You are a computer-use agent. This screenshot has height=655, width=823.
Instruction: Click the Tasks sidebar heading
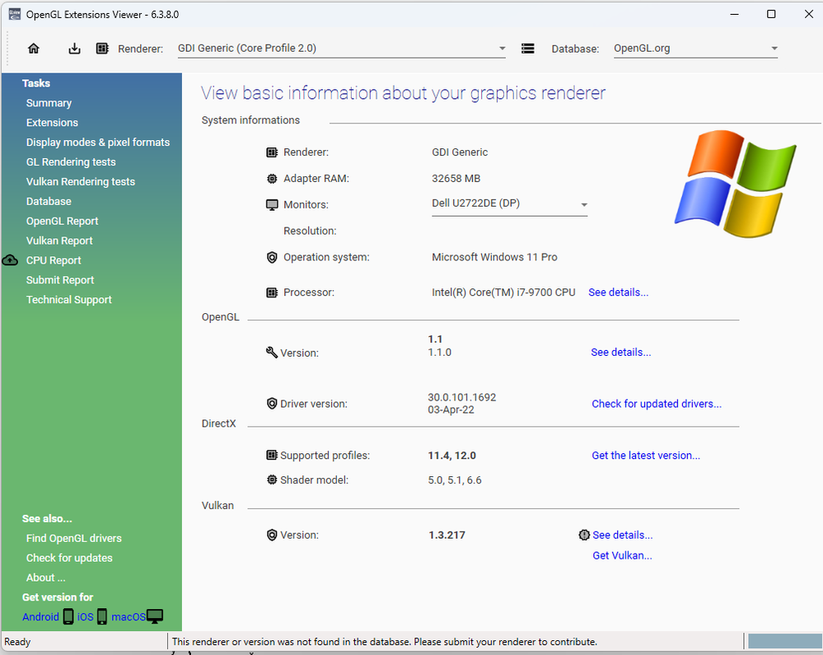[x=35, y=83]
